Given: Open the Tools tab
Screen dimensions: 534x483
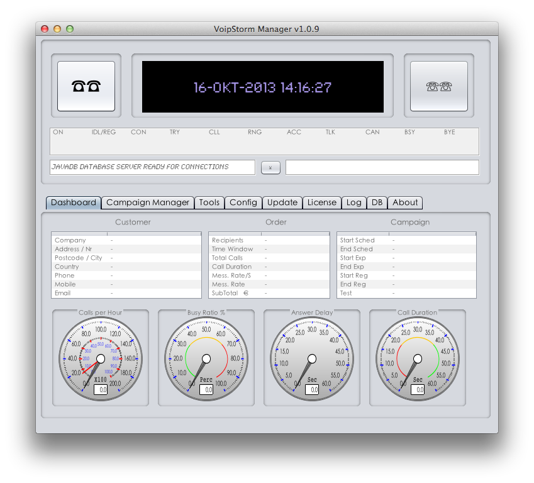Looking at the screenshot, I should point(209,203).
